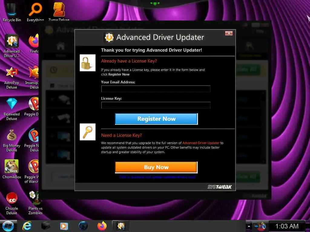Click the Register Now button

157,119
